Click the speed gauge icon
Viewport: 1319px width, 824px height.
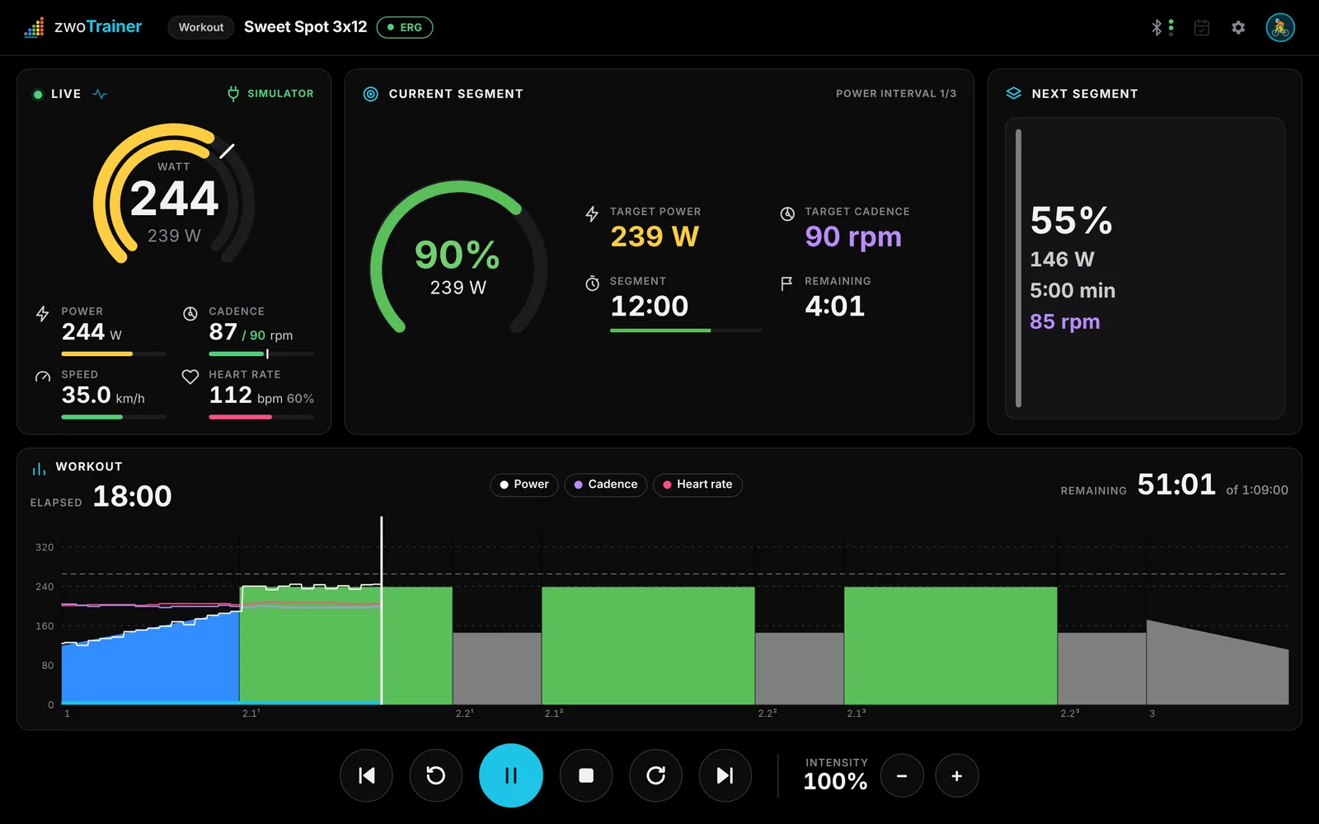(43, 377)
